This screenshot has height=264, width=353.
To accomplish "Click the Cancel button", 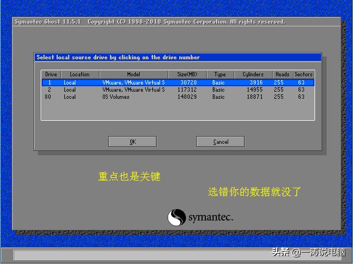I will (220, 142).
